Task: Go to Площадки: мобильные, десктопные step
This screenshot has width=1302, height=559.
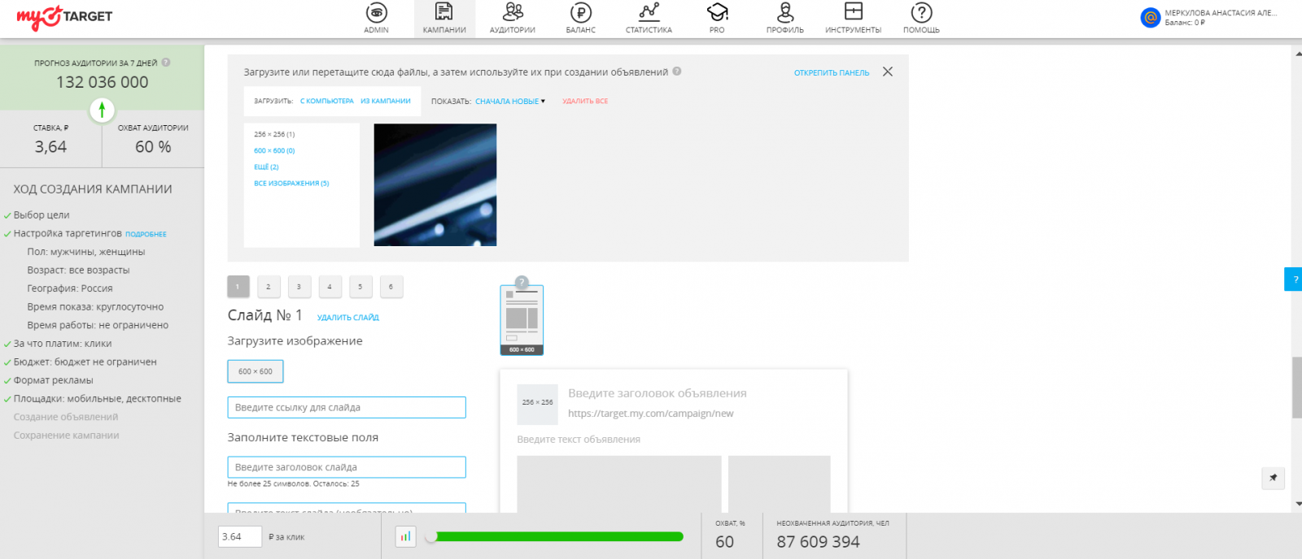Action: tap(97, 399)
